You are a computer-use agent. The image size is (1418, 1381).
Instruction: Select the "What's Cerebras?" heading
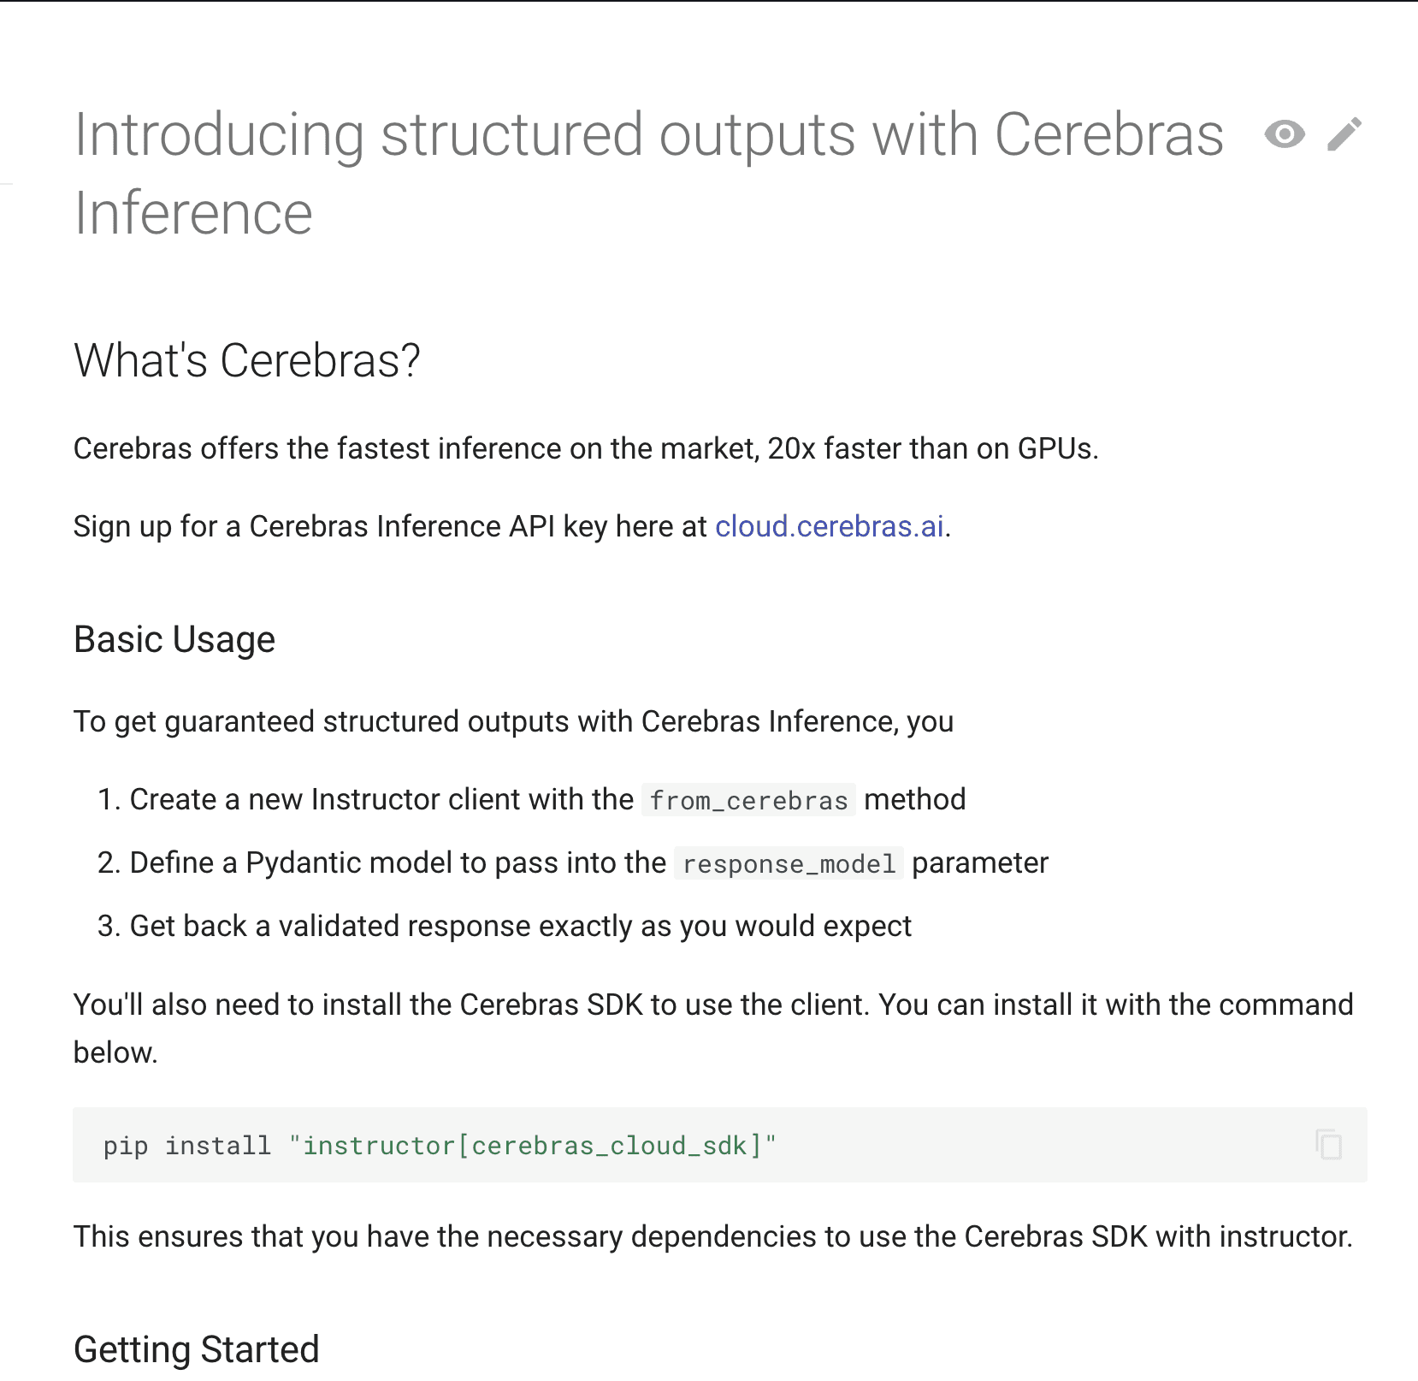click(x=247, y=360)
